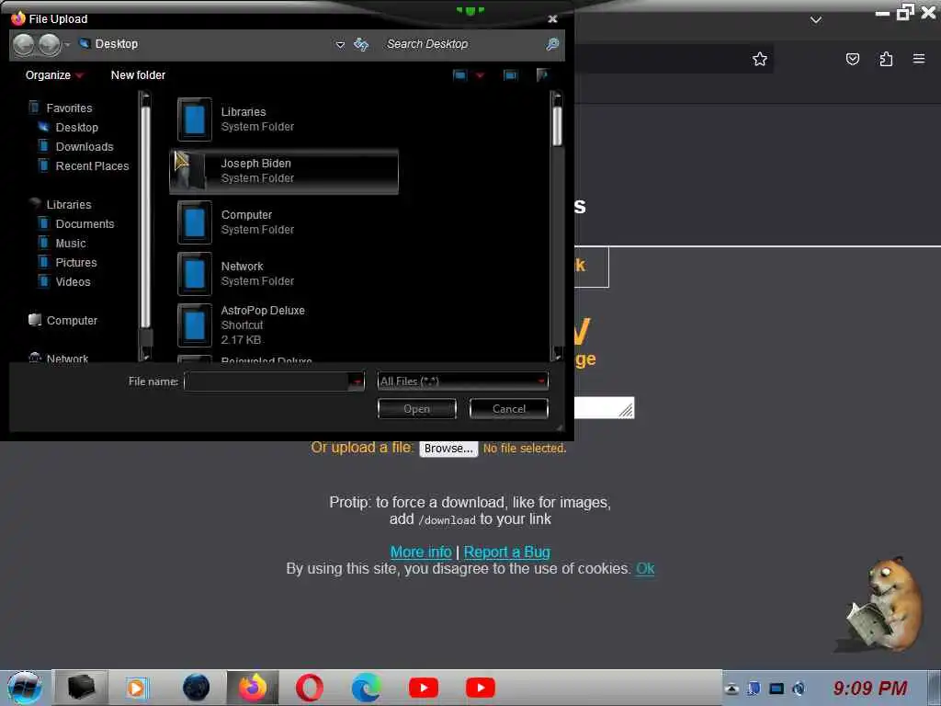Open the view options dropdown arrow
This screenshot has height=706, width=941.
click(x=480, y=75)
